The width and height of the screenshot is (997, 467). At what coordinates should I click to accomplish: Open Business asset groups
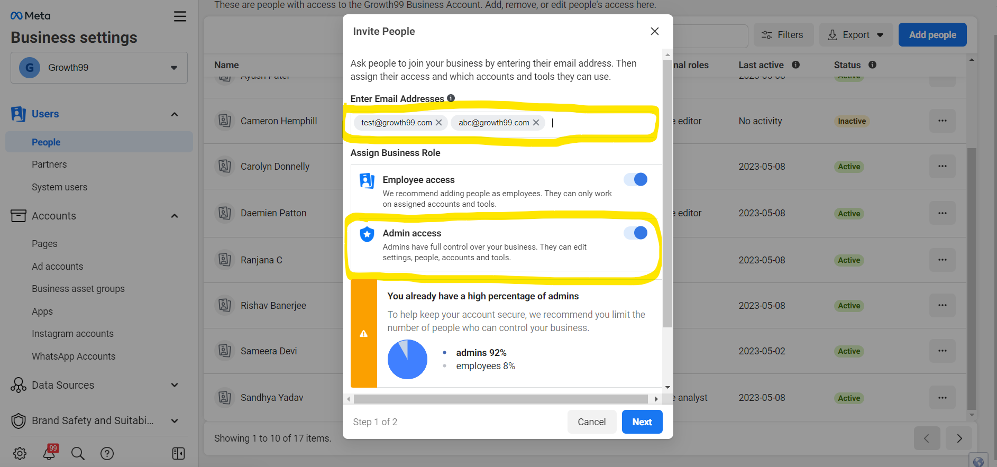(x=78, y=289)
